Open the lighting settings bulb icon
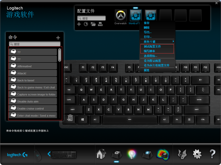This screenshot has height=165, width=221. click(131, 154)
